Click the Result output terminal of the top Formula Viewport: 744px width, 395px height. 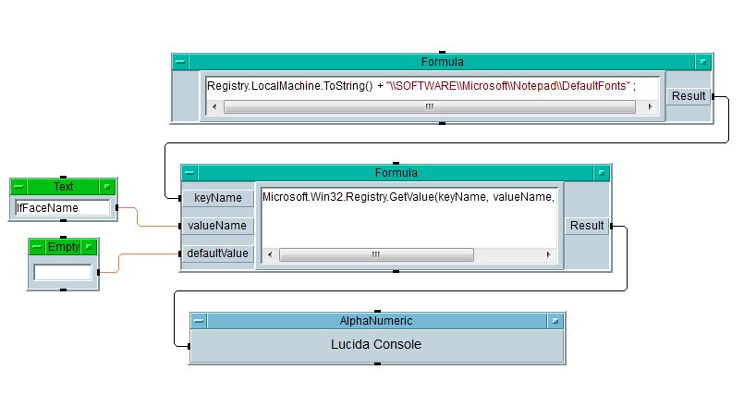pyautogui.click(x=689, y=96)
